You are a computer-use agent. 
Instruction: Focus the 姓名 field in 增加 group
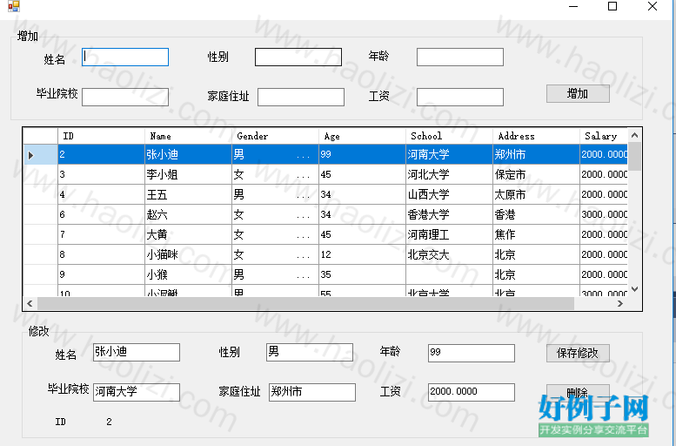tap(125, 57)
